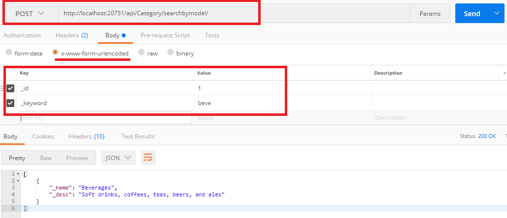
Task: Open the request Headers (2) tab
Action: (x=72, y=35)
